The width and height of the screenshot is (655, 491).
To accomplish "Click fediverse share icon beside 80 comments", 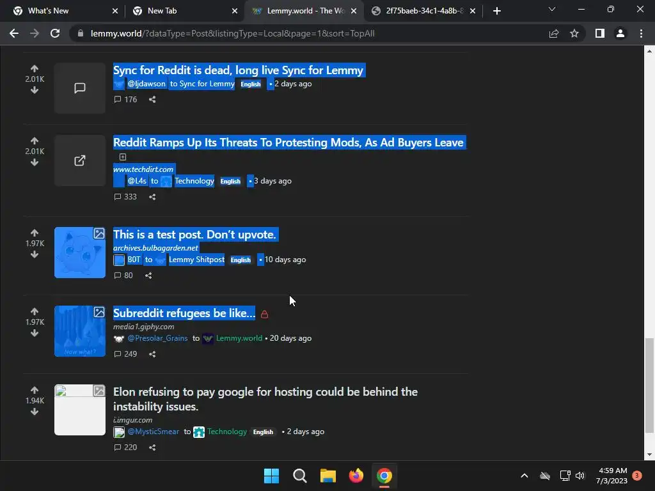I will click(x=148, y=276).
